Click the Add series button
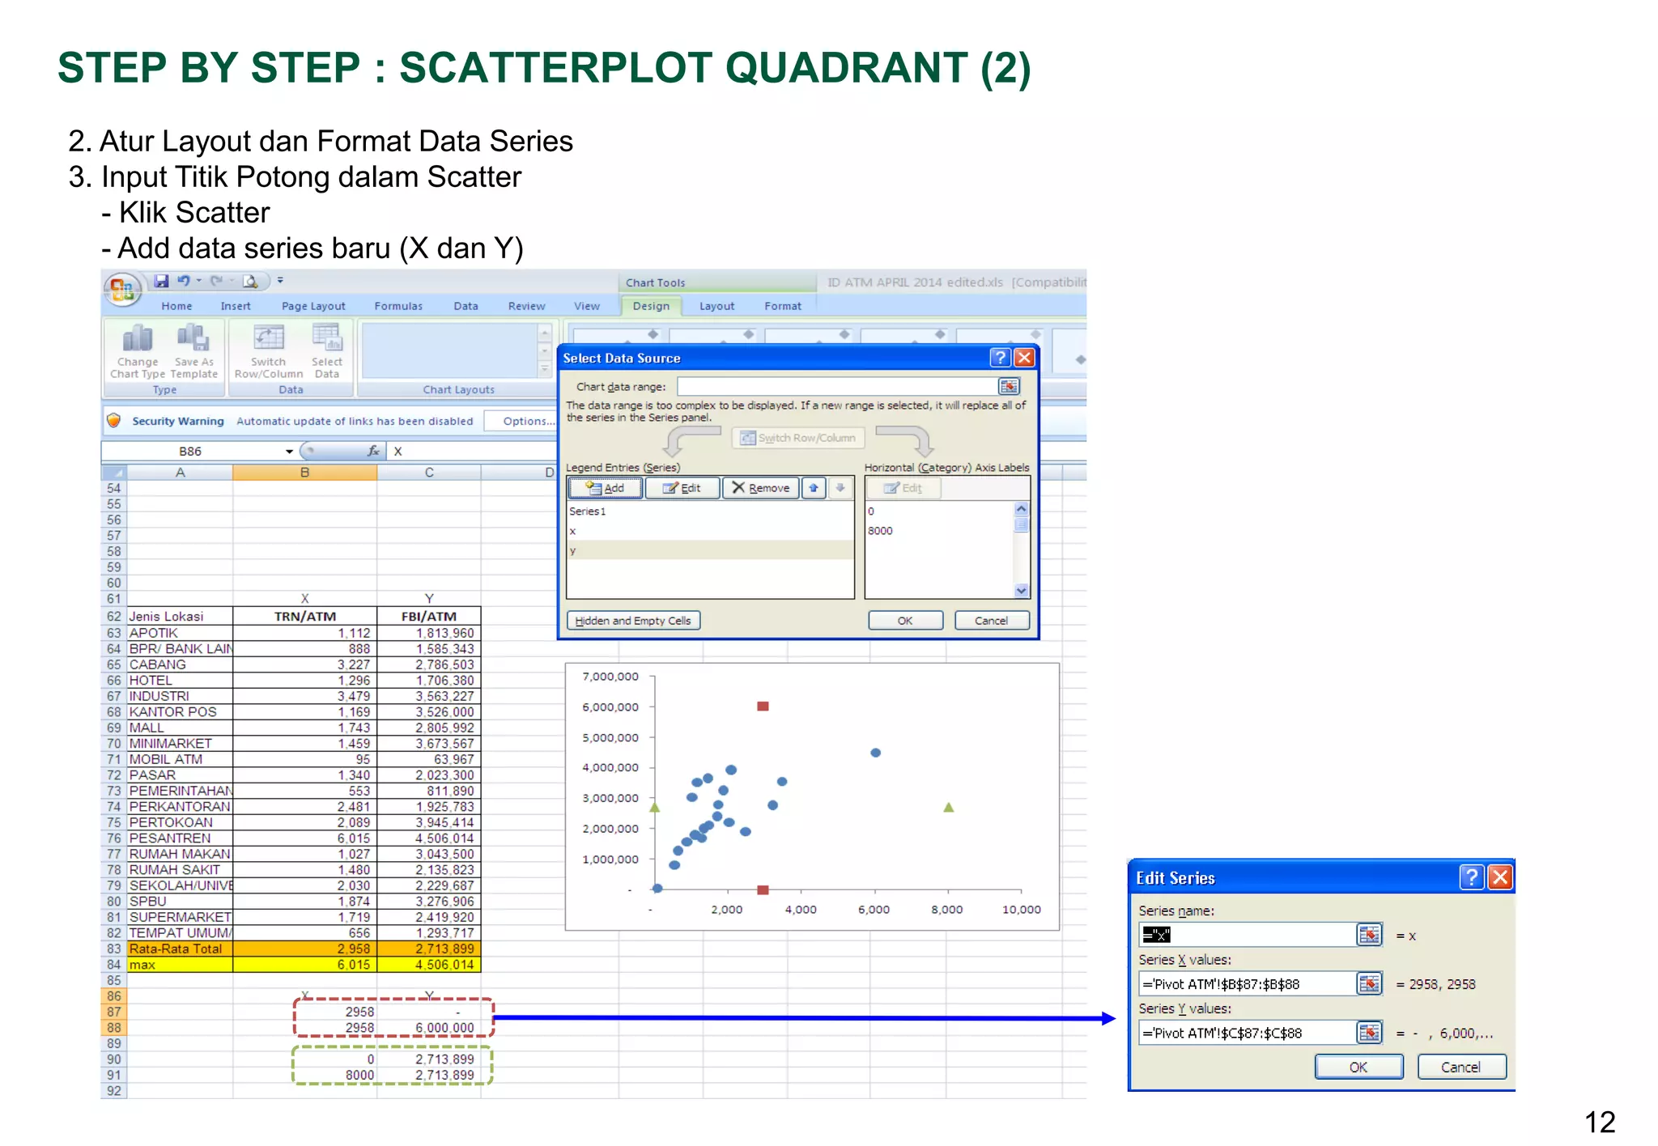This screenshot has height=1146, width=1658. coord(606,488)
